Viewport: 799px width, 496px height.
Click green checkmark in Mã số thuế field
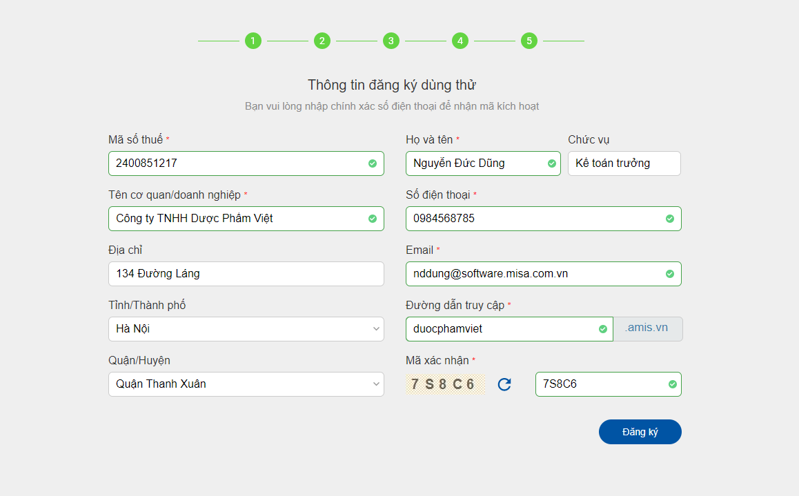(x=373, y=163)
